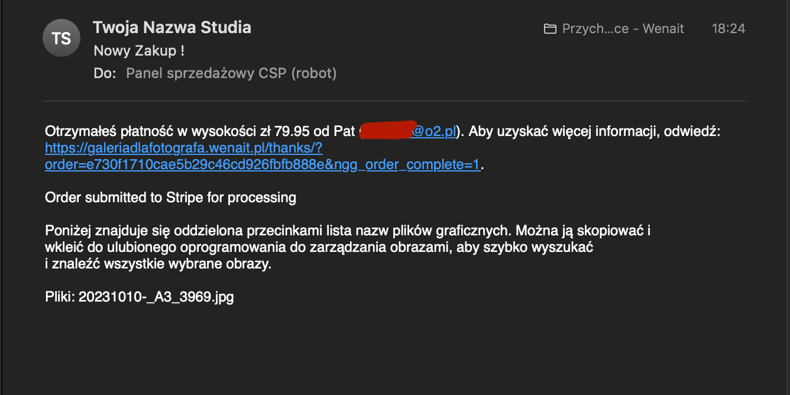Image resolution: width=790 pixels, height=395 pixels.
Task: Click recipient Panel sprzedażowy CSP (robot)
Action: tap(231, 73)
